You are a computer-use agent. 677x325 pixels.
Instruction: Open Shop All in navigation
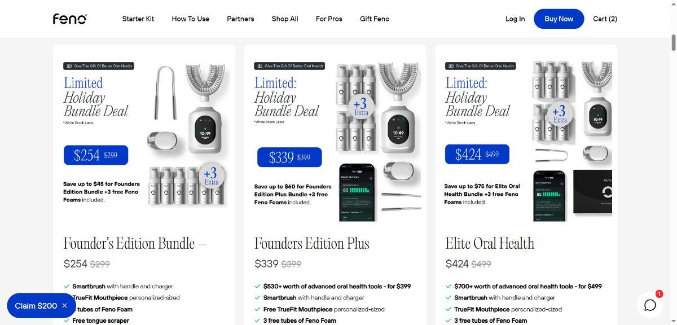285,19
